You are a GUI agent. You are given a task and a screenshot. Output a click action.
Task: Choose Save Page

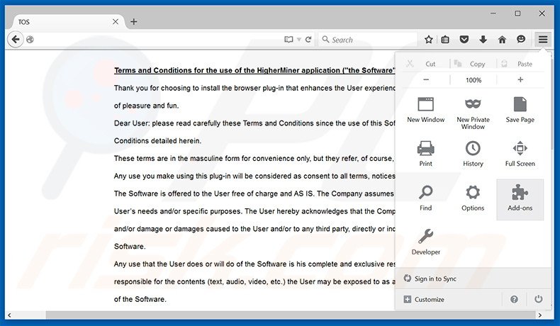click(520, 111)
